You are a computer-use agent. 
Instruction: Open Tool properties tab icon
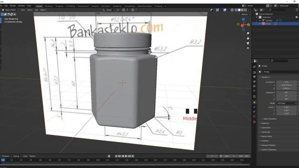click(x=254, y=67)
